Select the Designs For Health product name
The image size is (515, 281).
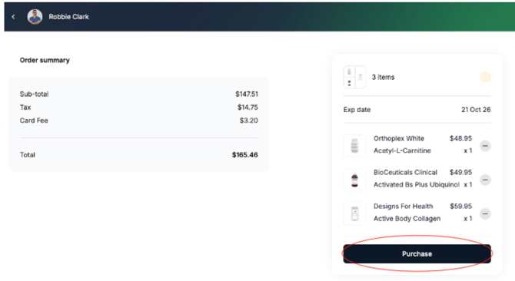pos(404,207)
